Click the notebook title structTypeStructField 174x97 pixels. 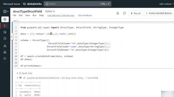click(27, 11)
